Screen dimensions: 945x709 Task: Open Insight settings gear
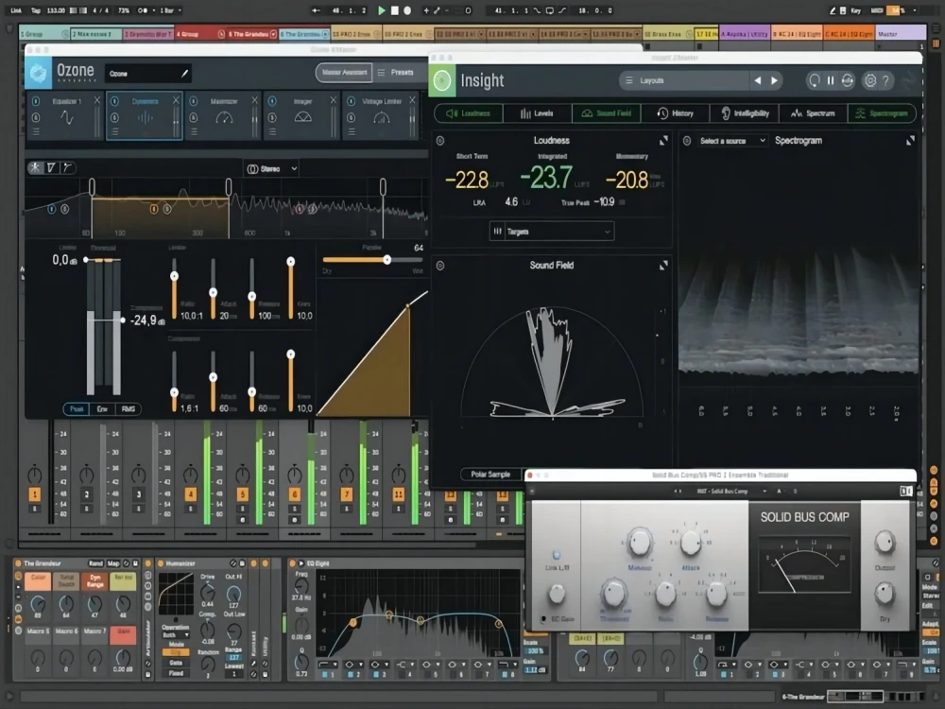click(x=869, y=80)
